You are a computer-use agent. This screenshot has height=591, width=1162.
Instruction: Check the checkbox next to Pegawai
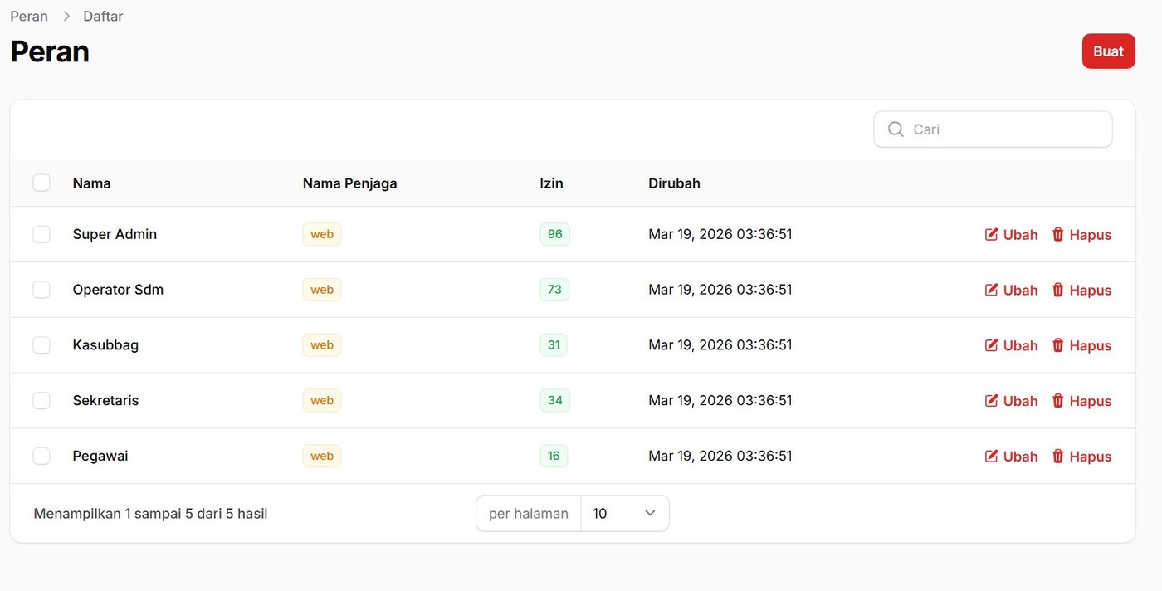41,456
